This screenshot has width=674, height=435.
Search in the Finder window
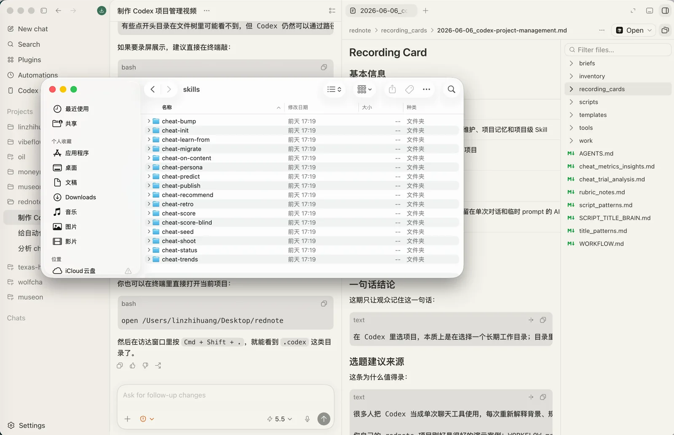[x=451, y=89]
